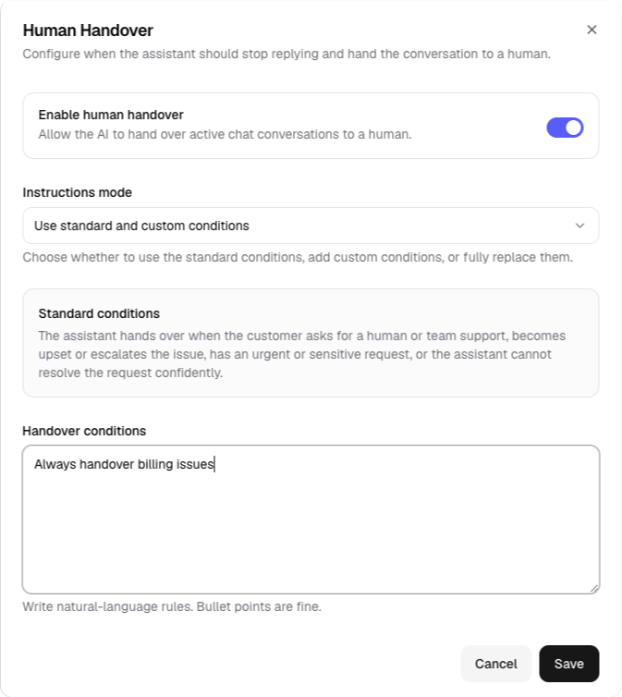Click the chevron arrow in the instructions selector
Viewport: 622px width, 697px height.
(579, 226)
